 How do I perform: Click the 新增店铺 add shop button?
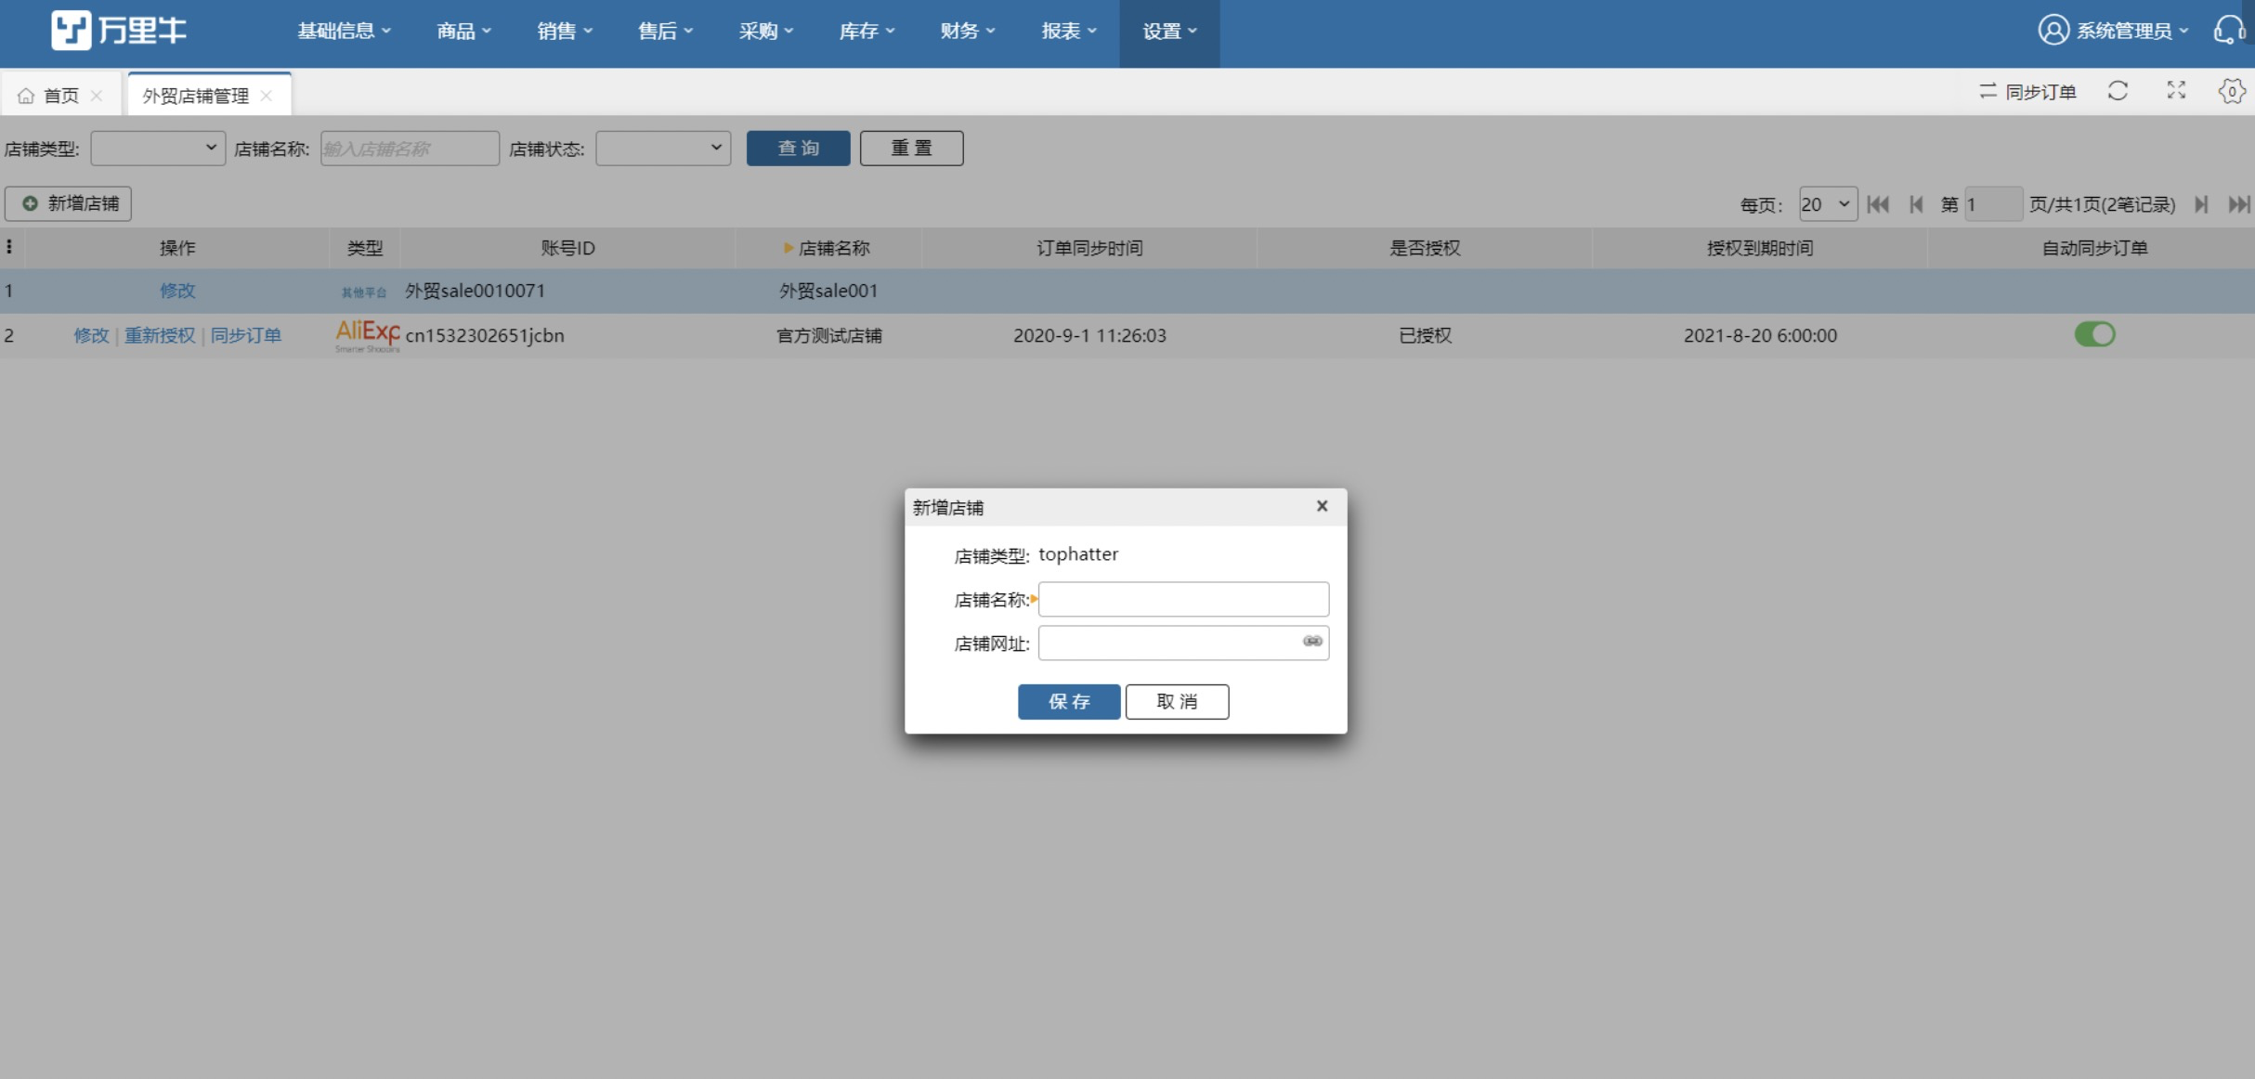coord(69,203)
